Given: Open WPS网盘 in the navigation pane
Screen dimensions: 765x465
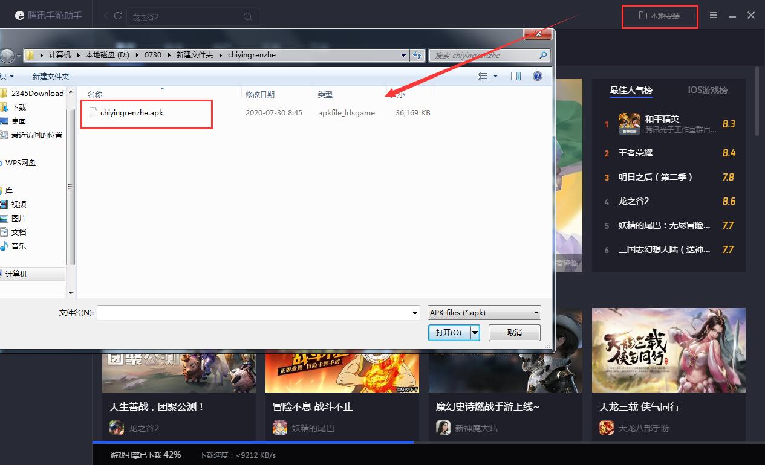Looking at the screenshot, I should pos(21,162).
